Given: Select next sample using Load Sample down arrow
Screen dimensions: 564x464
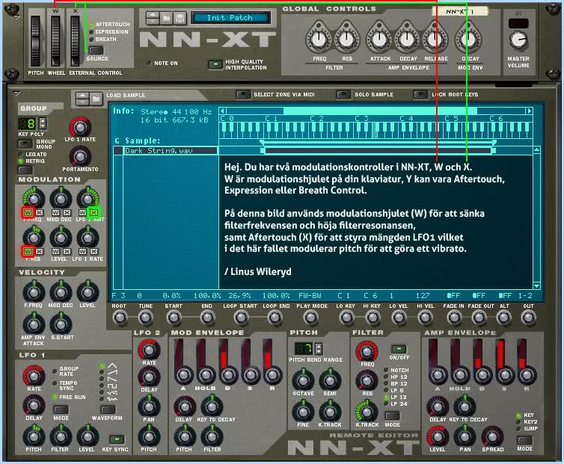Looking at the screenshot, I should pyautogui.click(x=83, y=102).
